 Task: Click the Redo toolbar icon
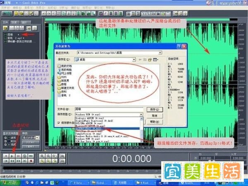tap(49, 14)
